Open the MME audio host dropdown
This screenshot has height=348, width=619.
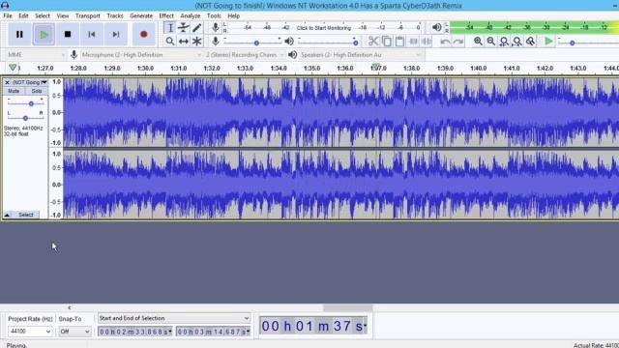click(36, 55)
